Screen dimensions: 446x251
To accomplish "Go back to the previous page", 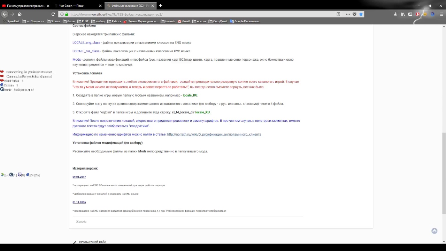I will coord(5,14).
